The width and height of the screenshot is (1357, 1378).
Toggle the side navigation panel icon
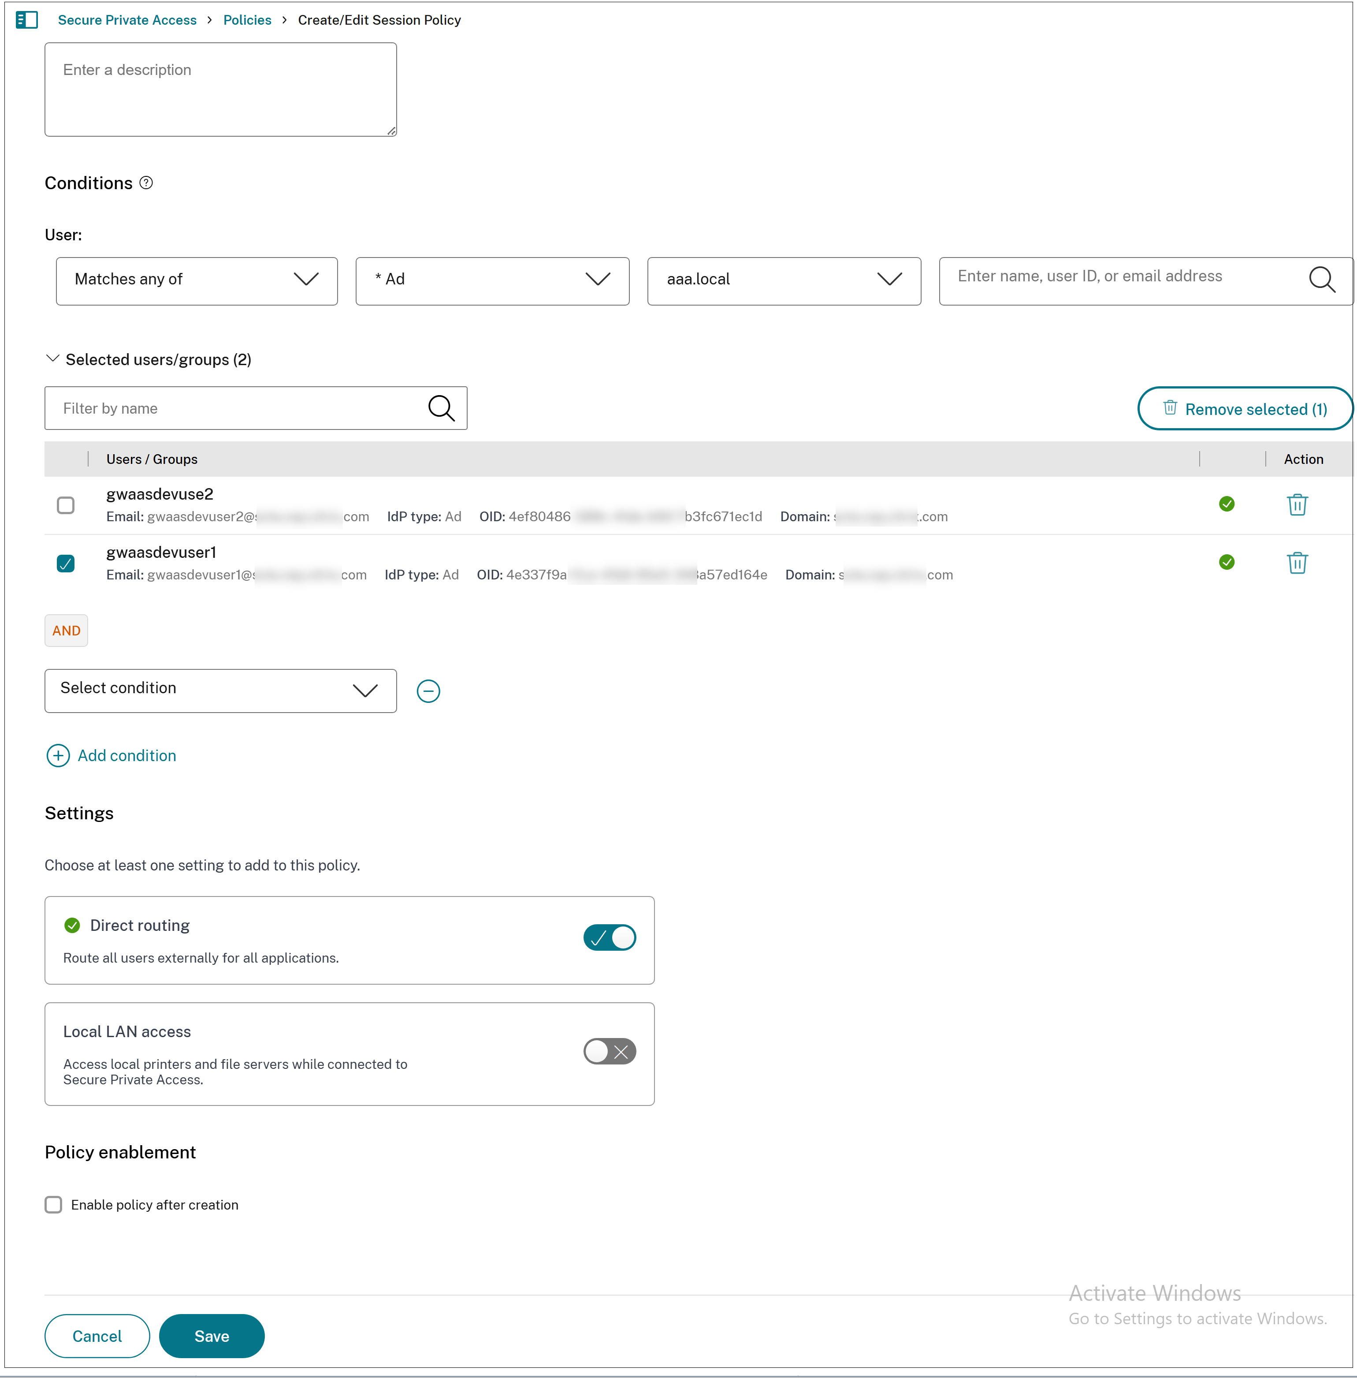(x=26, y=20)
